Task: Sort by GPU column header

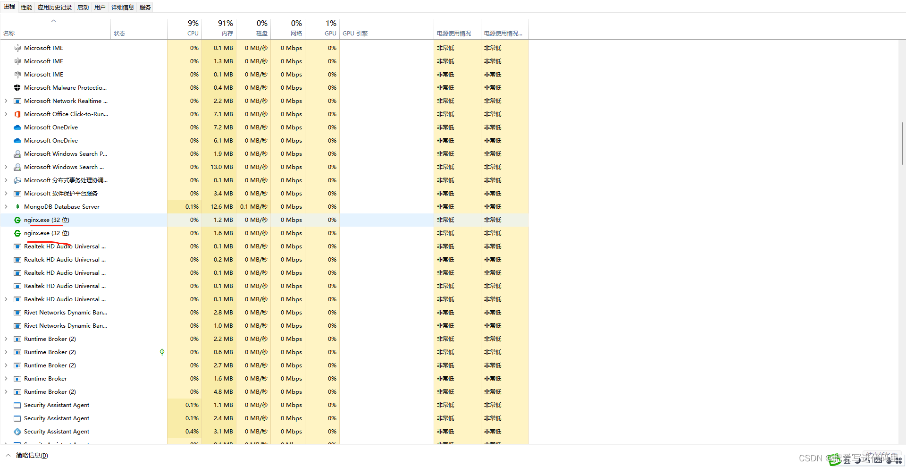Action: coord(322,29)
